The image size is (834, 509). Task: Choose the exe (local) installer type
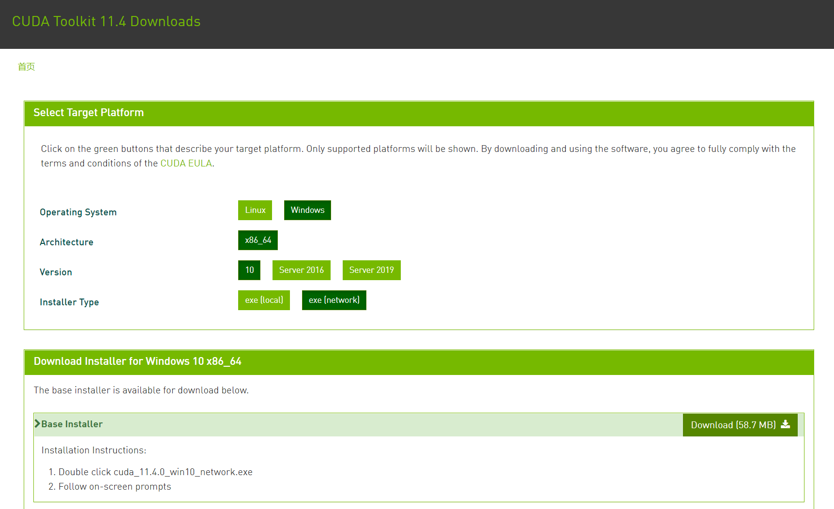(x=264, y=300)
